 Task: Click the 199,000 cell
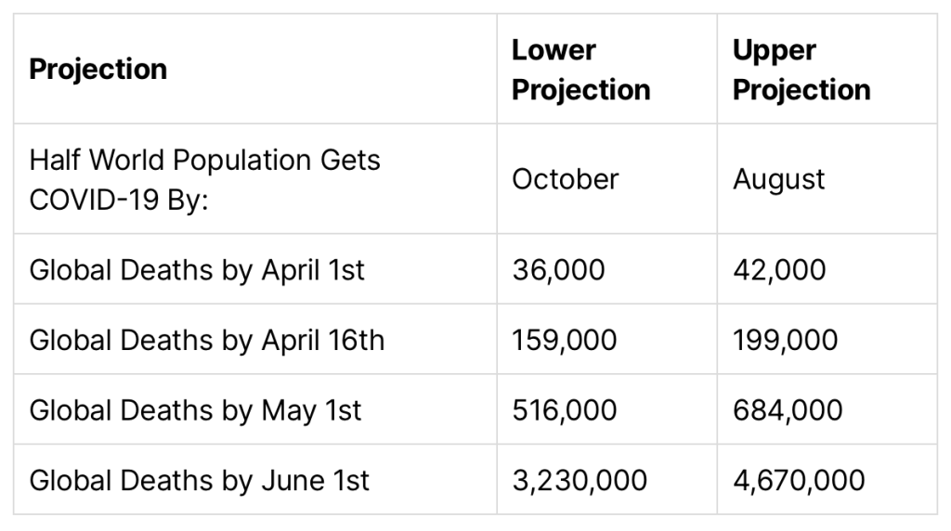pyautogui.click(x=785, y=340)
